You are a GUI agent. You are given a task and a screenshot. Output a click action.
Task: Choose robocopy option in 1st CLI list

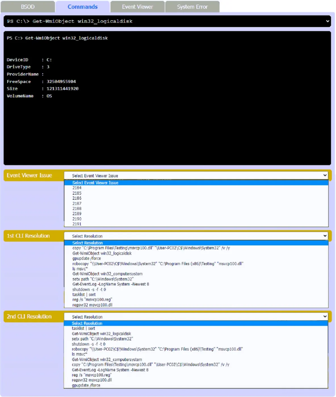tap(196, 264)
